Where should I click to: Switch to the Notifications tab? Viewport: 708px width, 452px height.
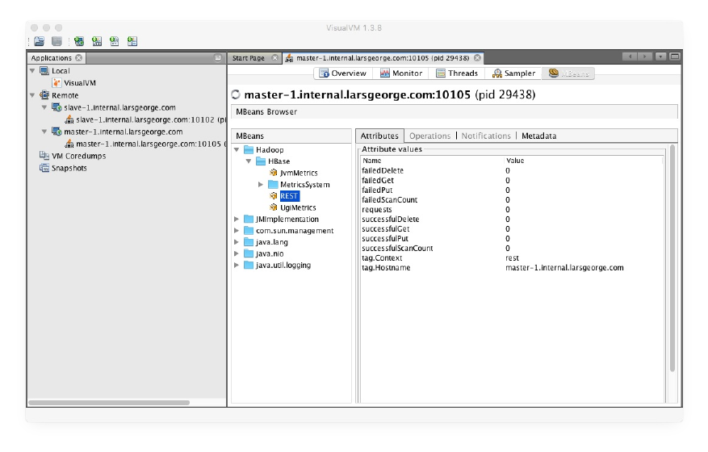(x=486, y=136)
